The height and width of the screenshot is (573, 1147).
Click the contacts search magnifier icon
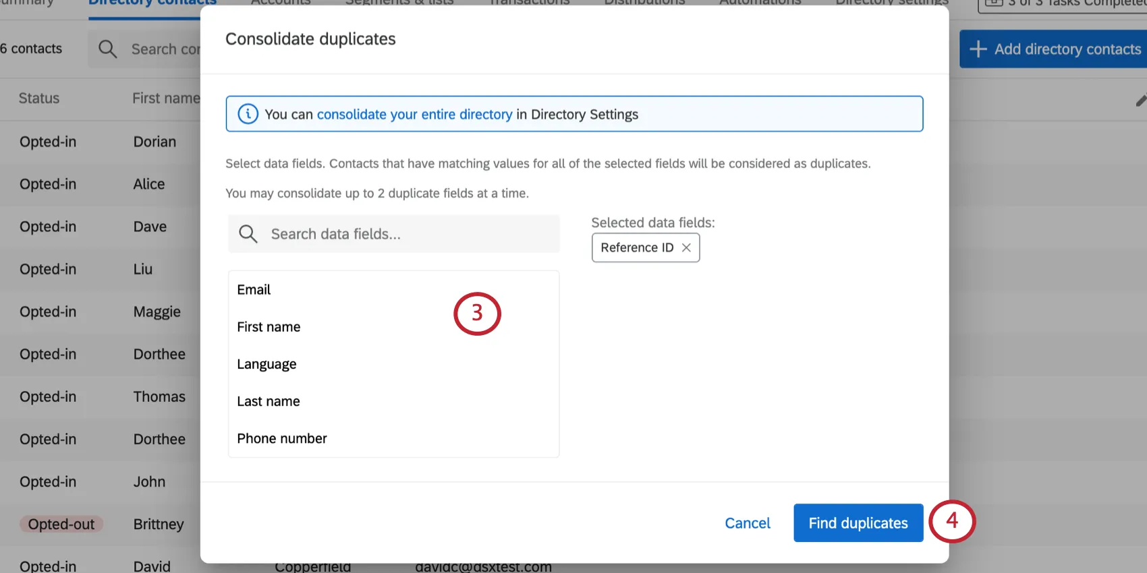click(x=107, y=49)
